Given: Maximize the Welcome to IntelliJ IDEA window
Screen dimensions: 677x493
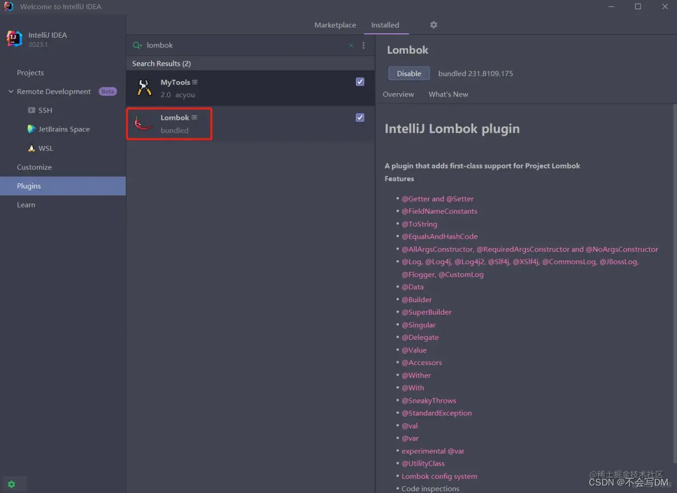Looking at the screenshot, I should 638,6.
